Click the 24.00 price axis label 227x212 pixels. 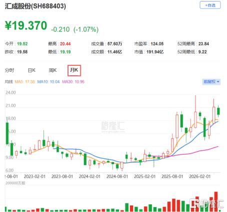point(10,93)
